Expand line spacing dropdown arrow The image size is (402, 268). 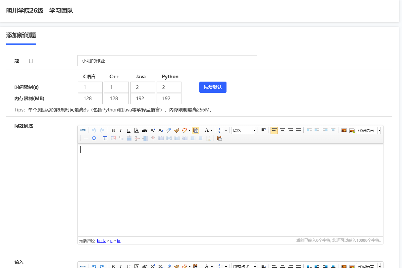pyautogui.click(x=226, y=131)
